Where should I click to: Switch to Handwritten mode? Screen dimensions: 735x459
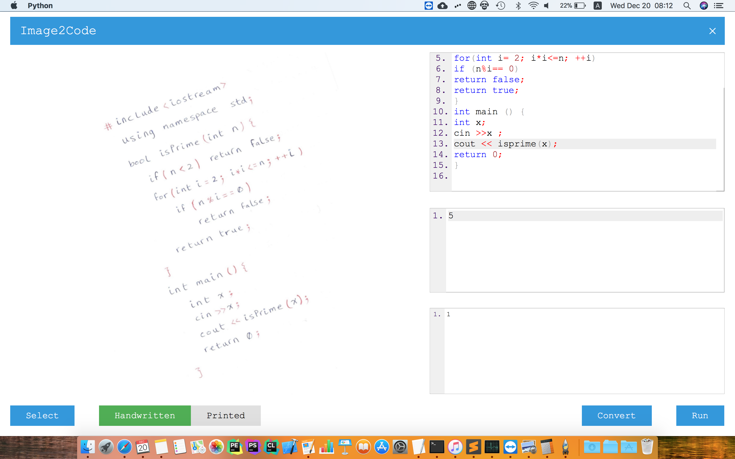pos(144,415)
